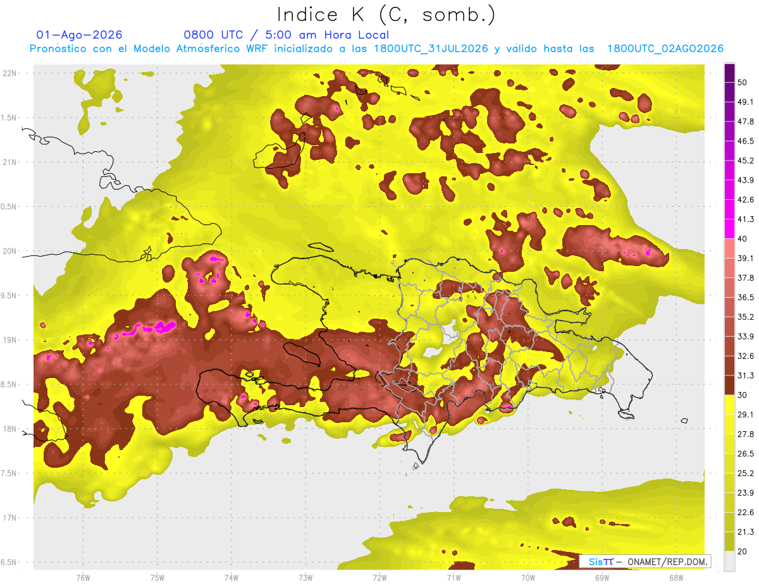Click the colorbar value "46.5"
The image size is (759, 586).
745,141
